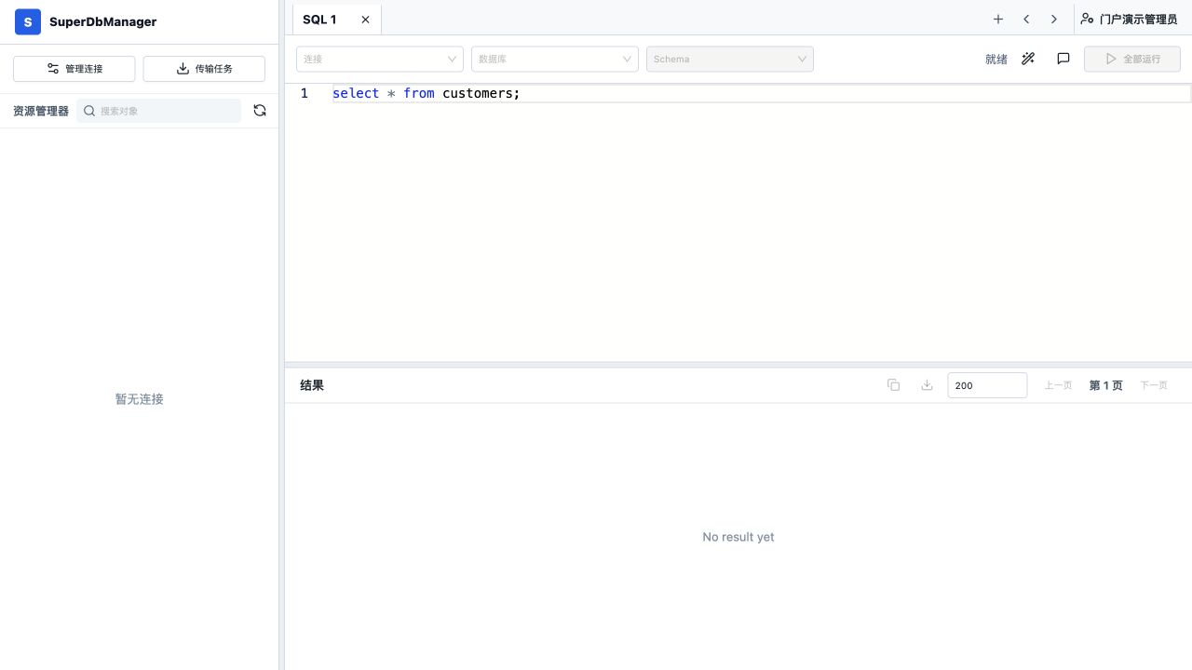The image size is (1192, 670).
Task: Download results using the export icon
Action: pos(927,385)
